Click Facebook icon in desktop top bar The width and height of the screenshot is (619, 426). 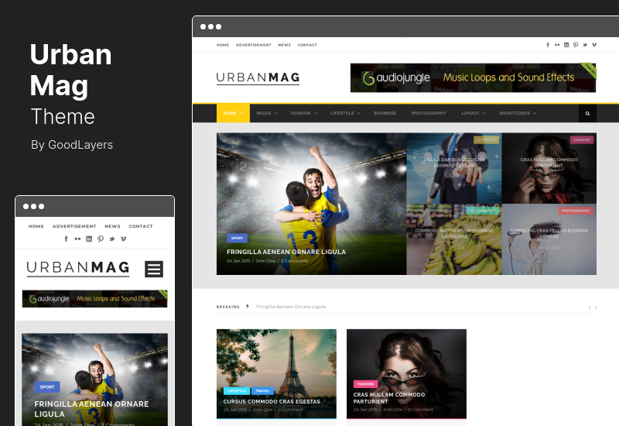tap(548, 45)
